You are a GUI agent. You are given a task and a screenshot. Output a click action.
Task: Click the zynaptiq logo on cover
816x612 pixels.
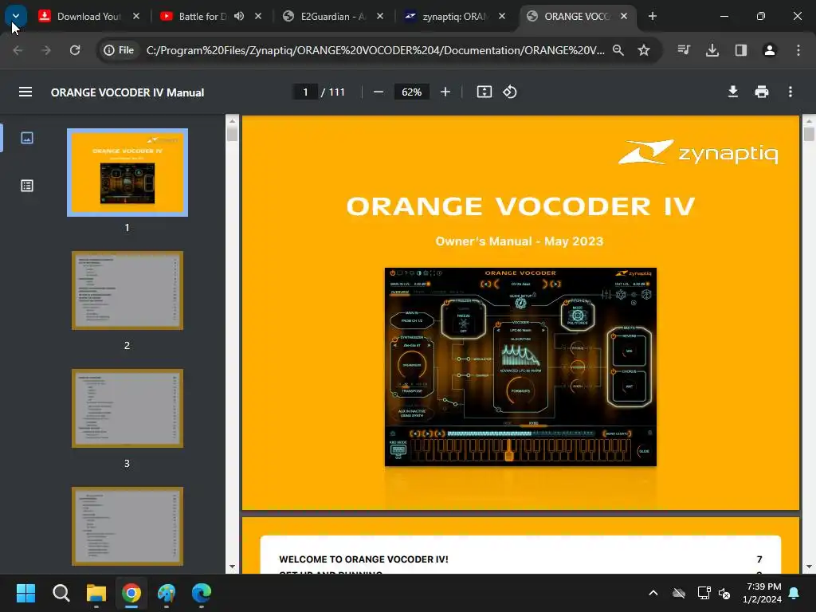698,152
